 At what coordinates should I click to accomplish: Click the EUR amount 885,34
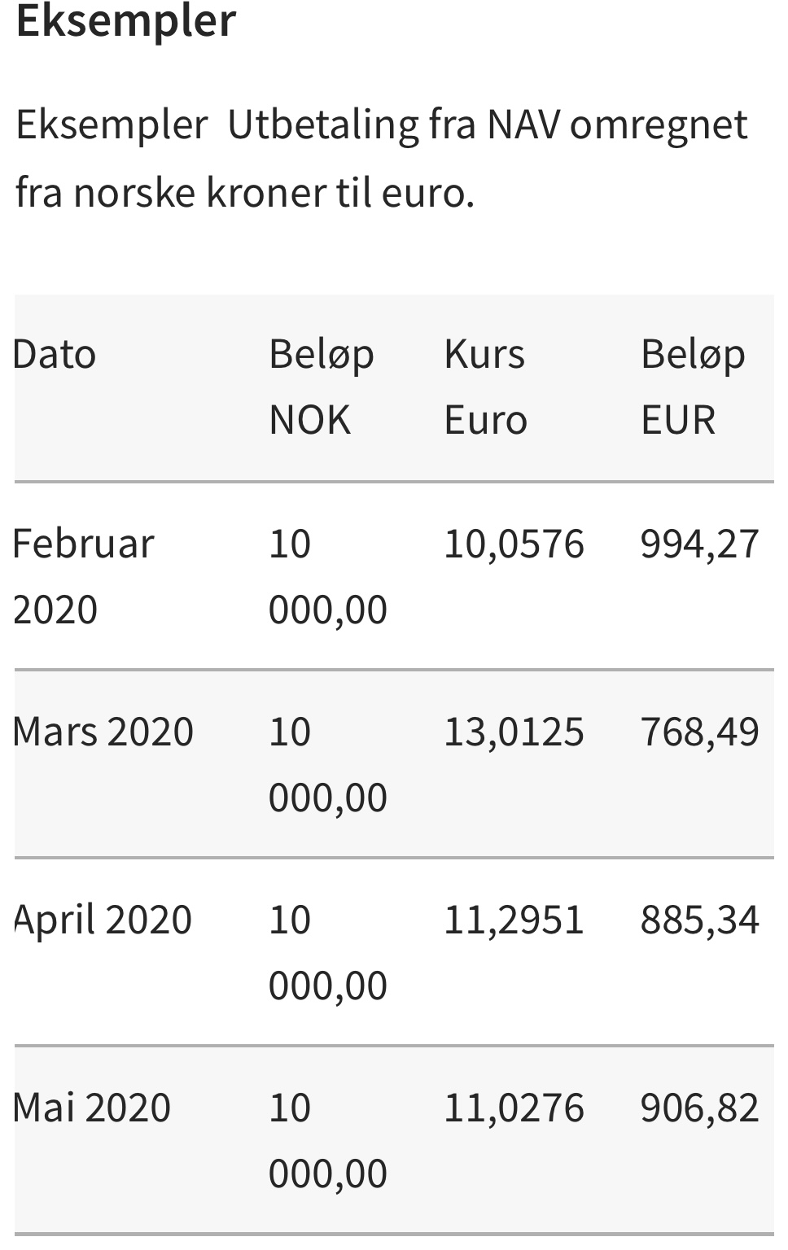coord(700,920)
